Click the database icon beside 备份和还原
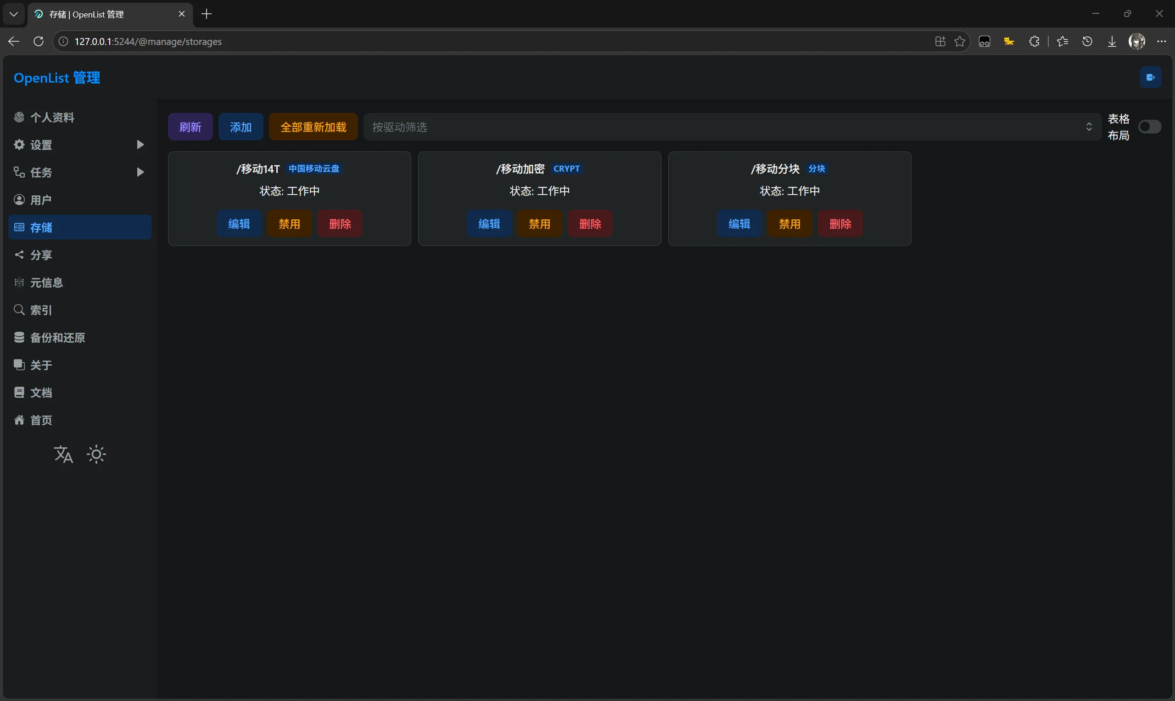This screenshot has width=1175, height=701. 19,337
